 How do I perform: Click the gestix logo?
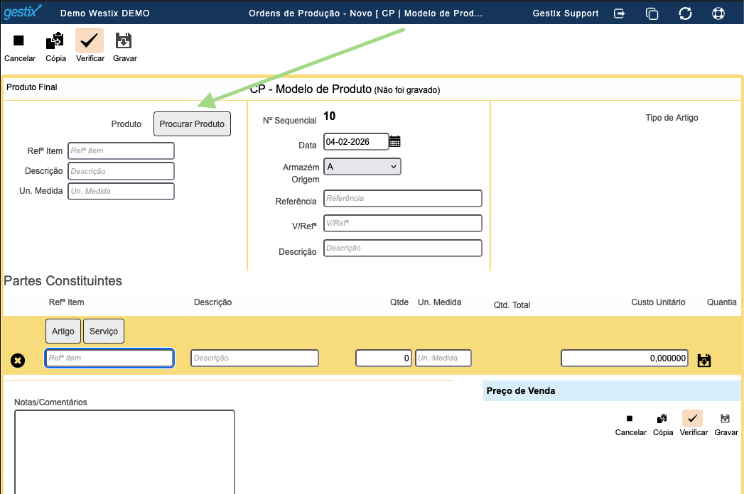point(22,12)
